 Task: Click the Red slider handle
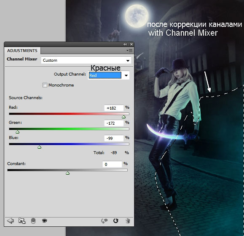click(x=124, y=117)
